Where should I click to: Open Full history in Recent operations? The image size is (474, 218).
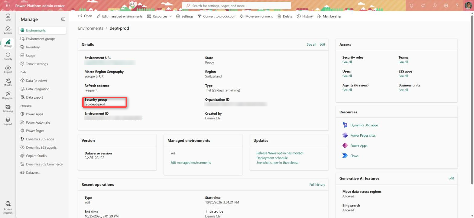(x=317, y=184)
